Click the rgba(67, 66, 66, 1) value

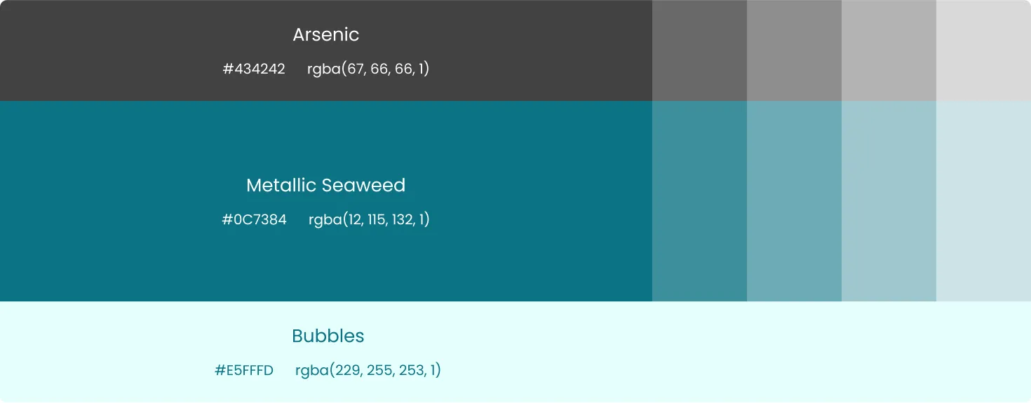tap(368, 69)
